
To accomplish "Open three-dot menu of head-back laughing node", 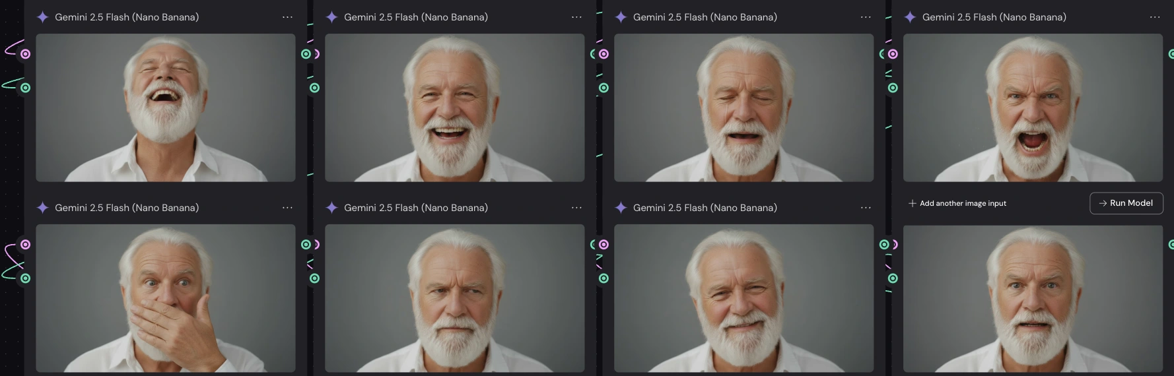I will pos(287,17).
